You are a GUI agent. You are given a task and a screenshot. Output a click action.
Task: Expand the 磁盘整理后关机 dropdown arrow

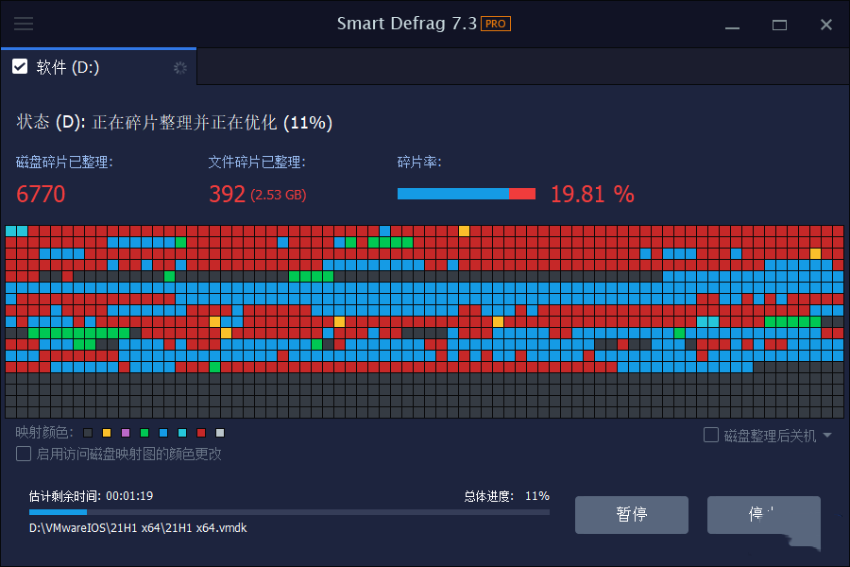(x=827, y=435)
